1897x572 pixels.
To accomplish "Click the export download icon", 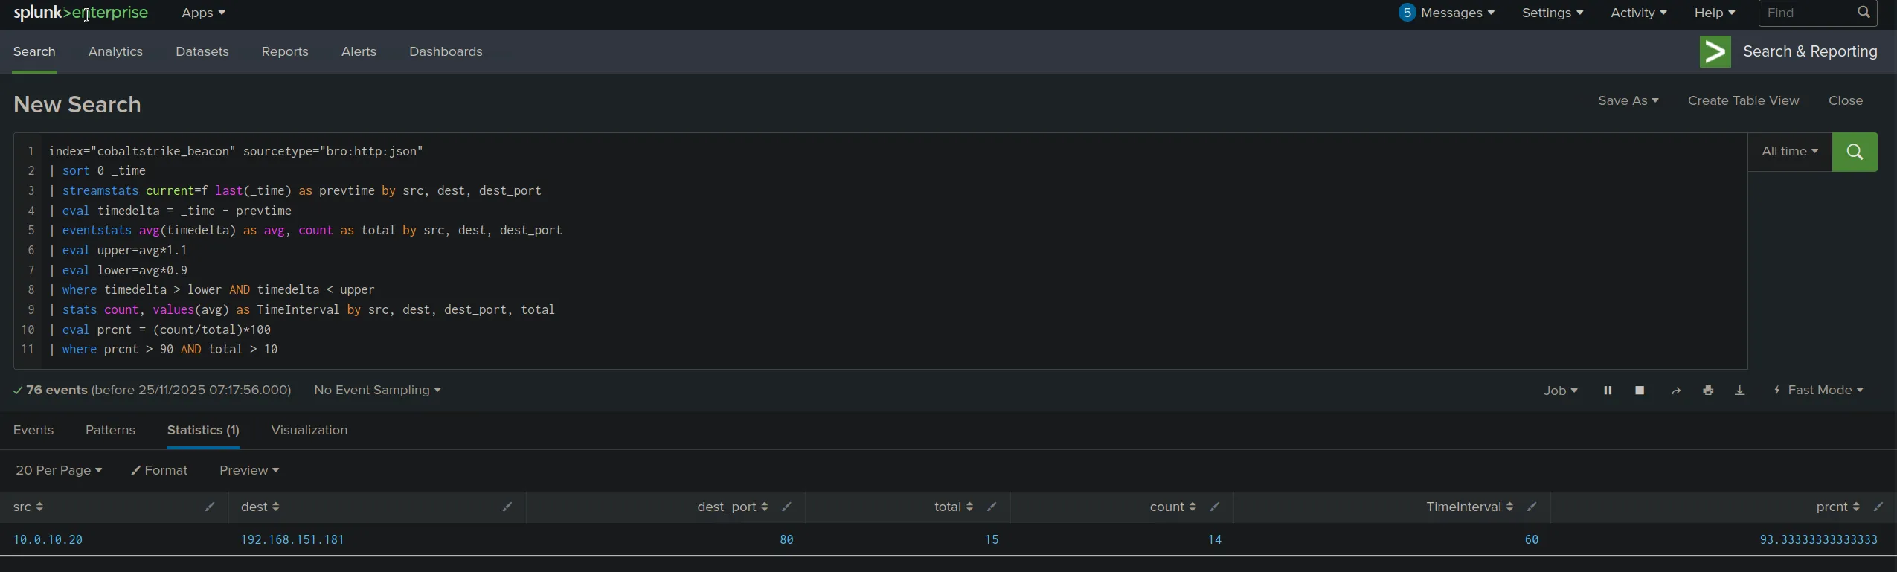I will coord(1740,391).
